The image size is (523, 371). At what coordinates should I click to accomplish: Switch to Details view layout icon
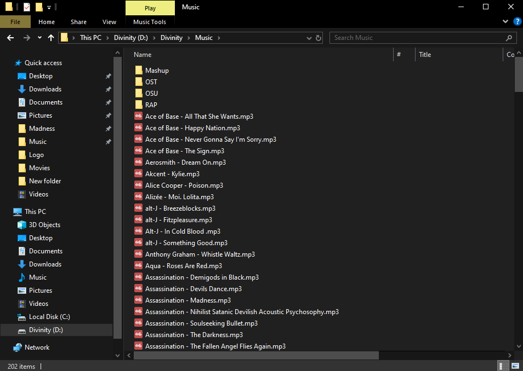[503, 366]
